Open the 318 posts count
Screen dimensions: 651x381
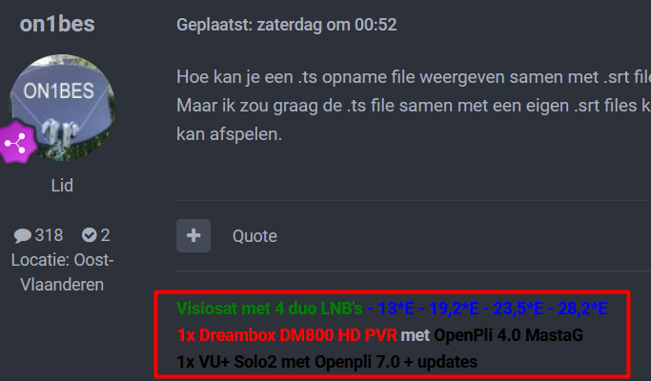click(x=49, y=235)
